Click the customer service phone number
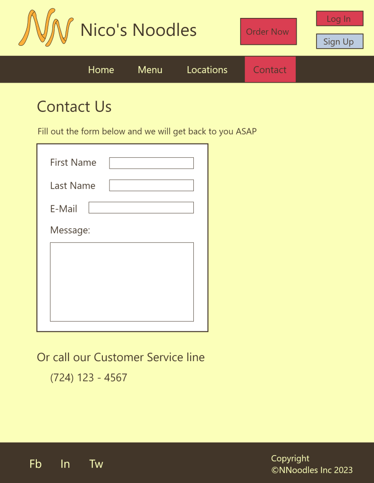The image size is (374, 483). pos(89,378)
